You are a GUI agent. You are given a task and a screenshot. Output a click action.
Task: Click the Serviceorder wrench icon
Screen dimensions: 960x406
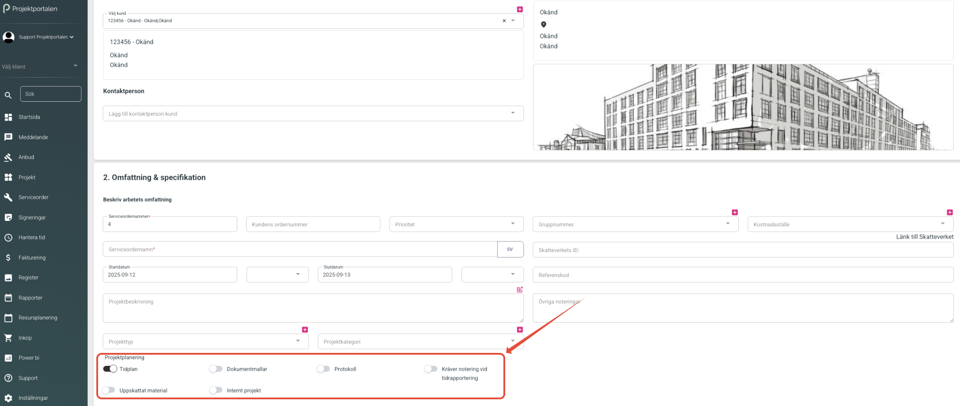[x=8, y=197]
